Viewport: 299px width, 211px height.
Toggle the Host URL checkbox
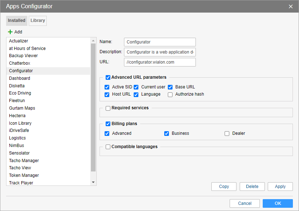click(107, 95)
